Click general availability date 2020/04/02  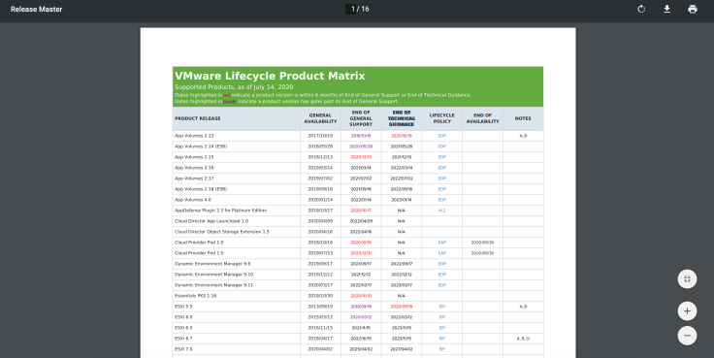click(320, 349)
